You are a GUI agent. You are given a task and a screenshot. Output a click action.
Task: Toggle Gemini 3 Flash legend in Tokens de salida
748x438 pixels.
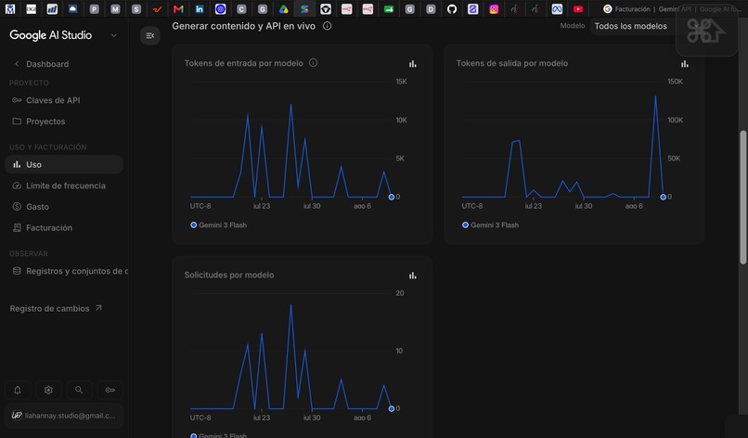click(x=490, y=225)
